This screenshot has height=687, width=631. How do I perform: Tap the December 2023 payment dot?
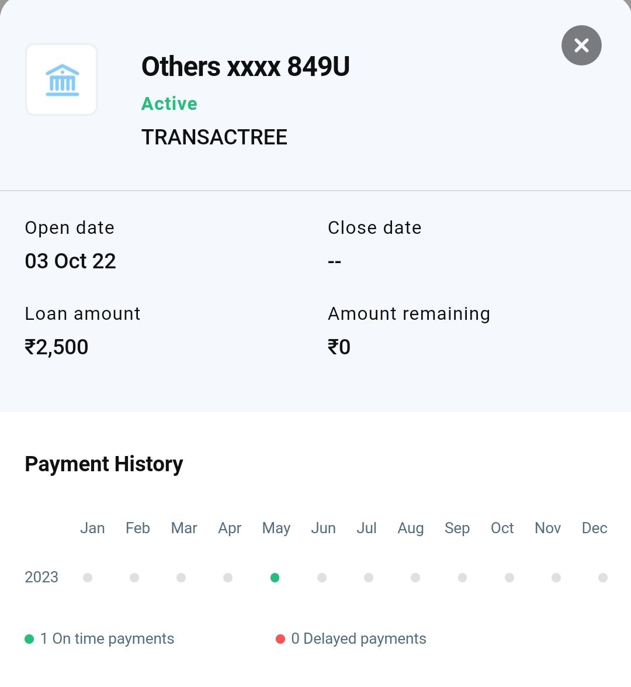click(x=603, y=578)
